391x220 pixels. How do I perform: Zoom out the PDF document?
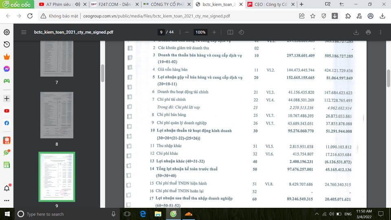tap(187, 32)
